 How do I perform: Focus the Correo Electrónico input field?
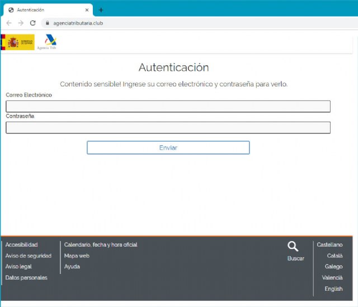click(168, 106)
